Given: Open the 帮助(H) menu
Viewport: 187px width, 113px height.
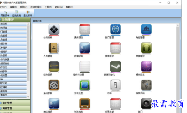Looking at the screenshot, I should [x=70, y=7].
